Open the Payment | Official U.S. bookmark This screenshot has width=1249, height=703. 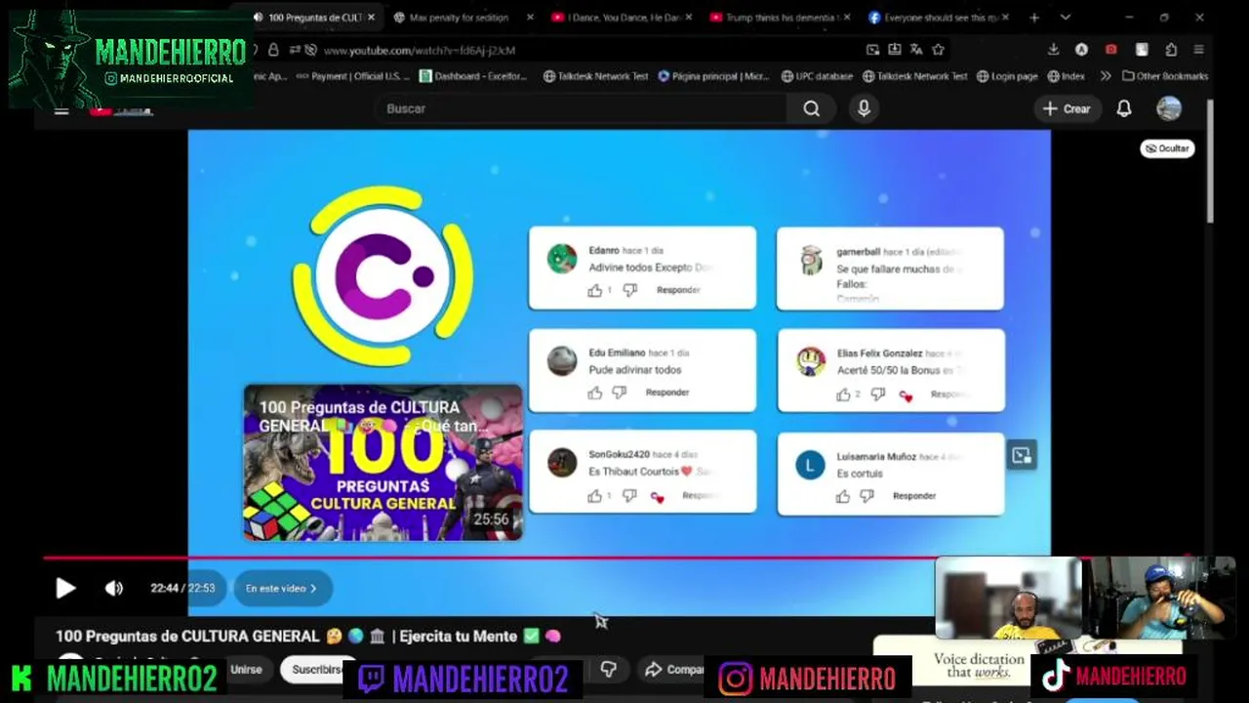352,76
